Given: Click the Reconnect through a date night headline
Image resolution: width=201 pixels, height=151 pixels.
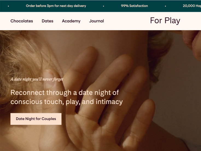Looking at the screenshot, I should point(66,97).
